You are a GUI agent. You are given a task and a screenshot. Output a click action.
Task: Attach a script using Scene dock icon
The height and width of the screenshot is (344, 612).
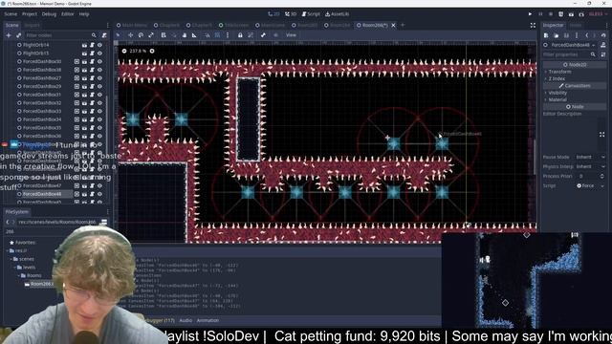click(104, 35)
